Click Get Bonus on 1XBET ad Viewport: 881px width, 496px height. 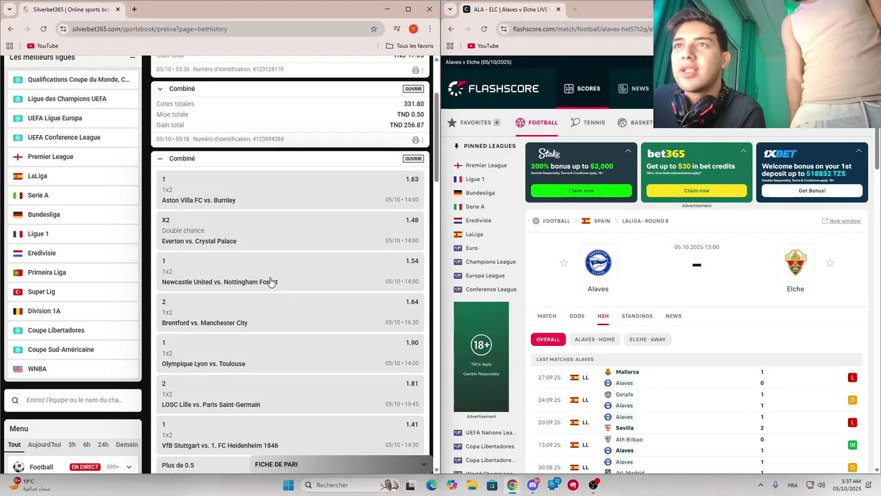812,191
